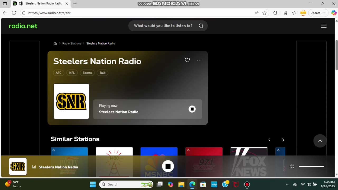Toggle the Read aloud icon
Screen dimensions: 338x190
(x=256, y=13)
